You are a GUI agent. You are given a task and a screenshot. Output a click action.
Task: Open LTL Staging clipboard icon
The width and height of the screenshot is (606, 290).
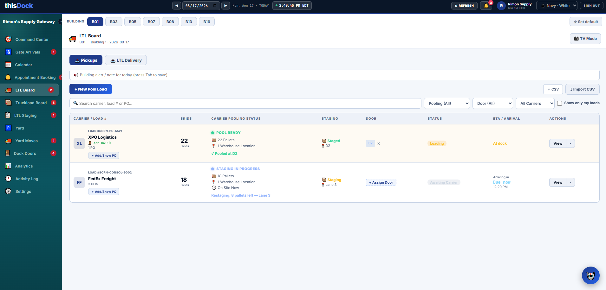click(8, 115)
